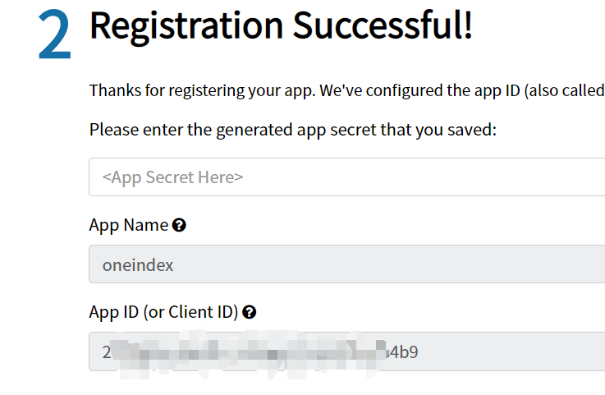Click the "App Name" label text
The height and width of the screenshot is (395, 605).
[x=128, y=225]
